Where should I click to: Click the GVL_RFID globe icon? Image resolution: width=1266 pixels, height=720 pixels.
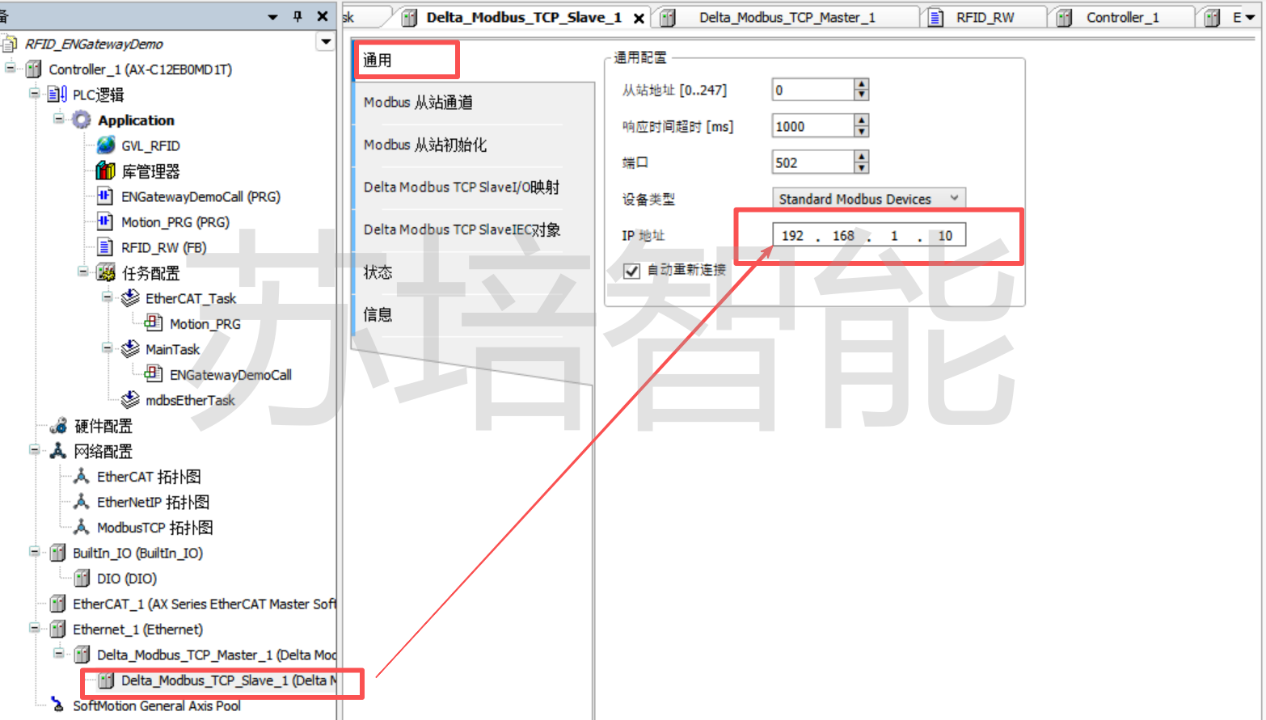point(105,145)
